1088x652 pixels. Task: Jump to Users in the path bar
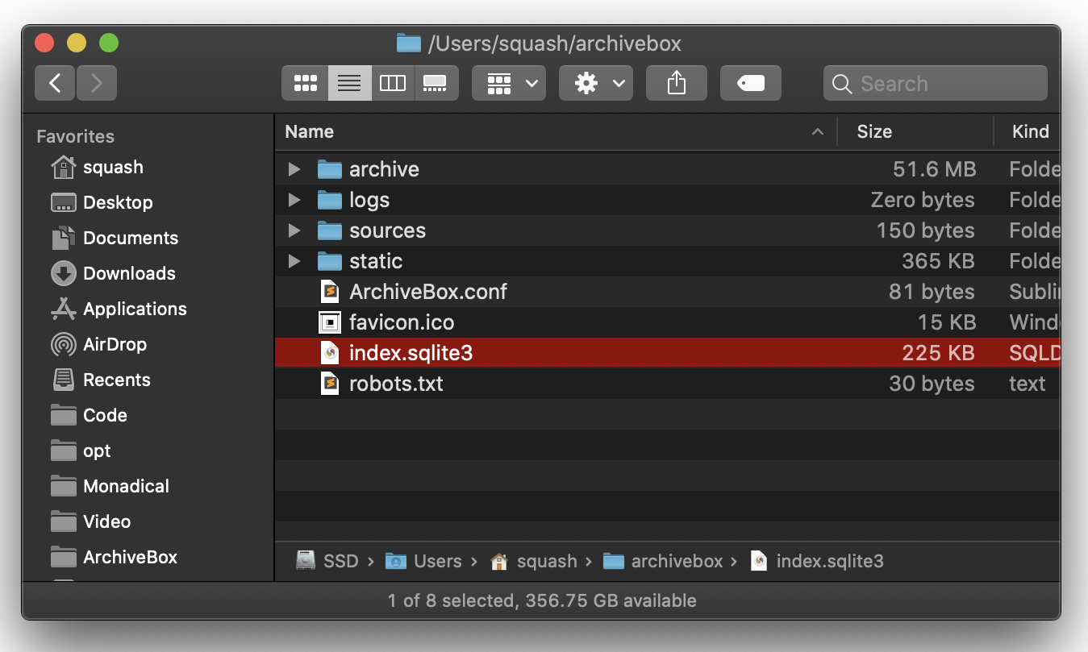[x=423, y=561]
